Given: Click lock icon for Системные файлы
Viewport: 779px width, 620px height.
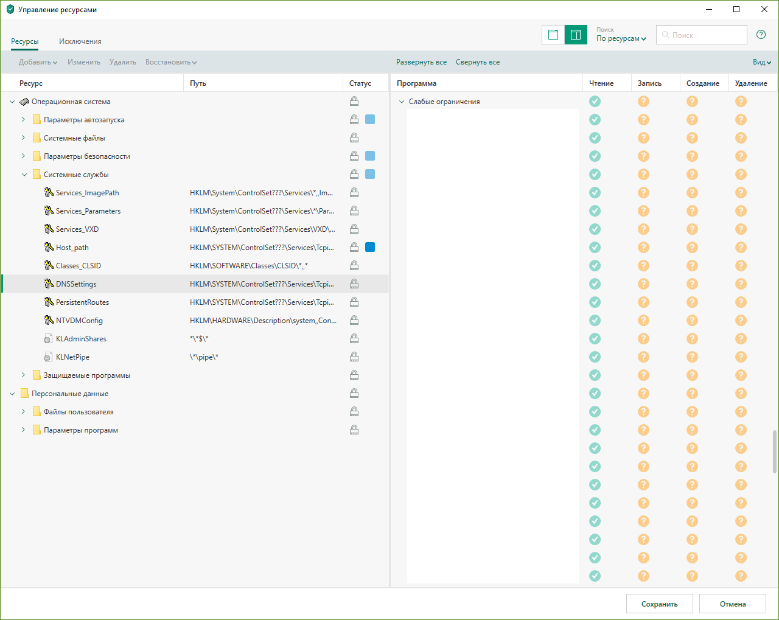Looking at the screenshot, I should (x=354, y=138).
